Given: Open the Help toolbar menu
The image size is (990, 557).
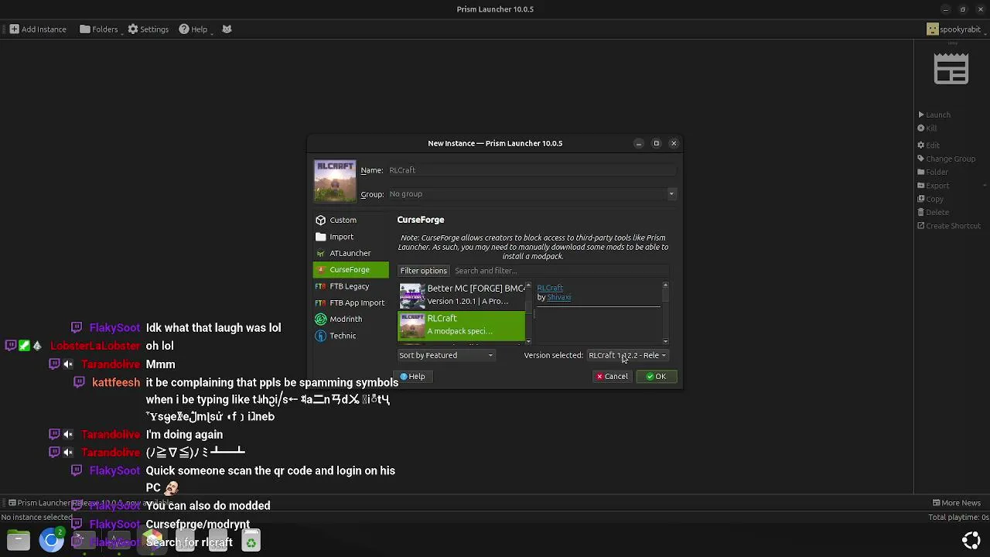Looking at the screenshot, I should pyautogui.click(x=196, y=29).
